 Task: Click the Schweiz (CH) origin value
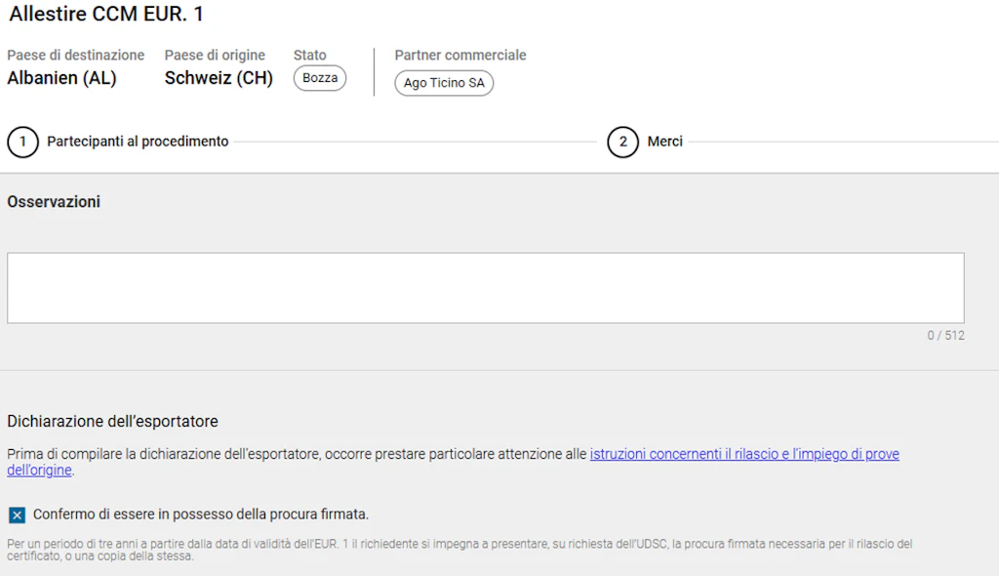pos(219,78)
